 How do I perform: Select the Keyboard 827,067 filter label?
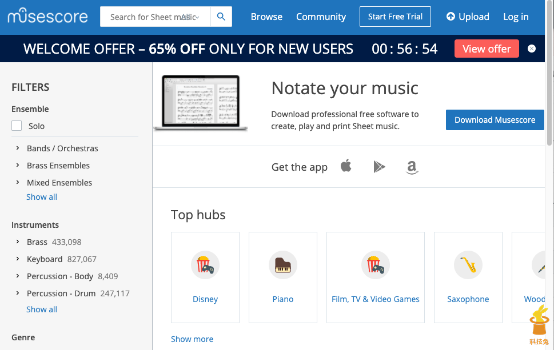[62, 259]
